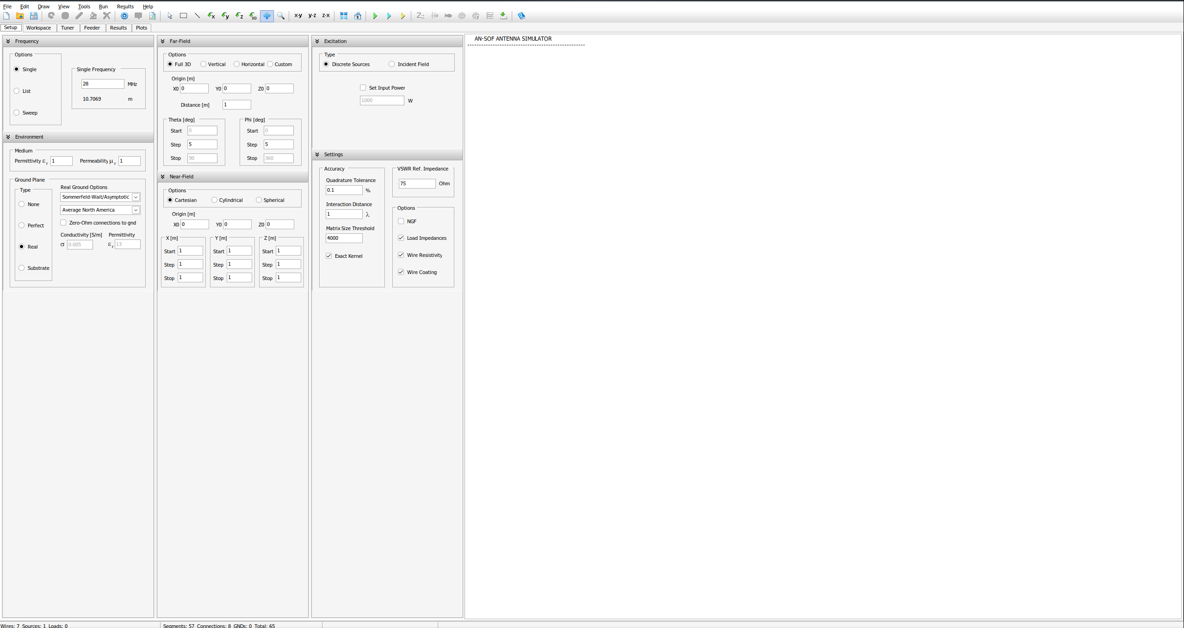1184x628 pixels.
Task: Select Vertical far-field option
Action: (203, 64)
